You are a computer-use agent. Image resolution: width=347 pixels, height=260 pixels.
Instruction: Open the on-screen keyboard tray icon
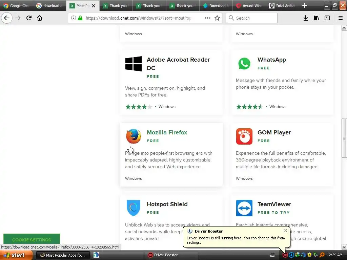click(x=273, y=255)
